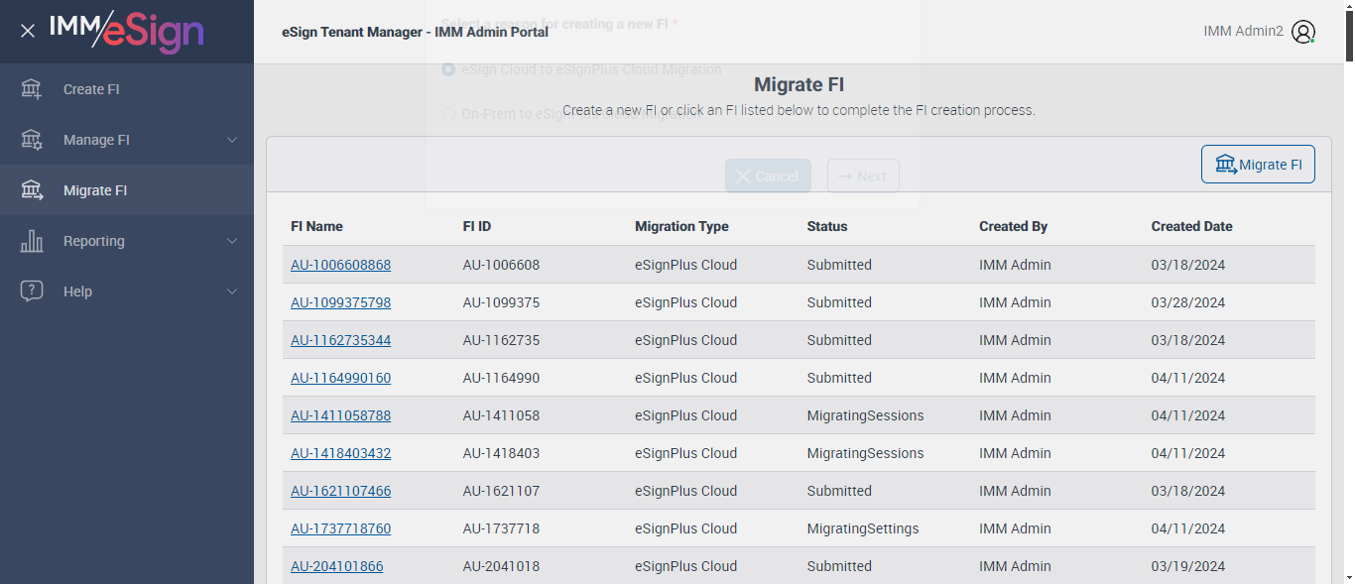Open FI link AU-204101866
This screenshot has height=584, width=1355.
(x=336, y=566)
